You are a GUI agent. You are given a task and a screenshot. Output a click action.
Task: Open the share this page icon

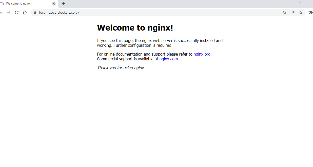tap(293, 12)
